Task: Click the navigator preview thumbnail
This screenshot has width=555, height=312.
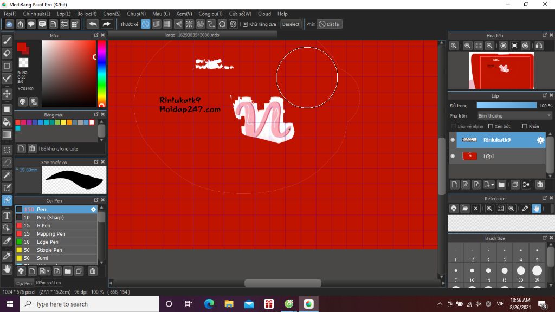Action: pyautogui.click(x=501, y=70)
